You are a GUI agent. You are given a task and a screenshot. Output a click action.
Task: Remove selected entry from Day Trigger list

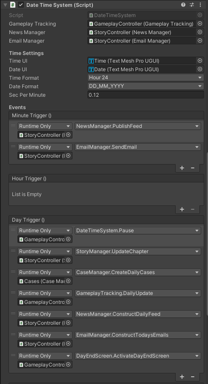193,377
